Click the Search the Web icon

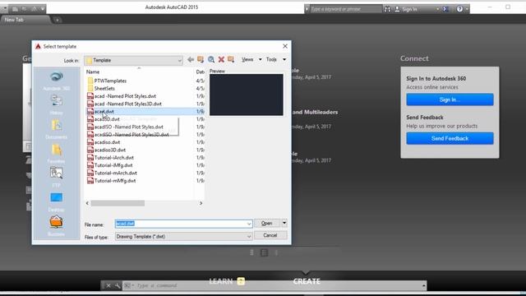211,59
